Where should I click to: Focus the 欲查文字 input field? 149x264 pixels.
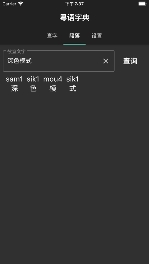(58, 61)
